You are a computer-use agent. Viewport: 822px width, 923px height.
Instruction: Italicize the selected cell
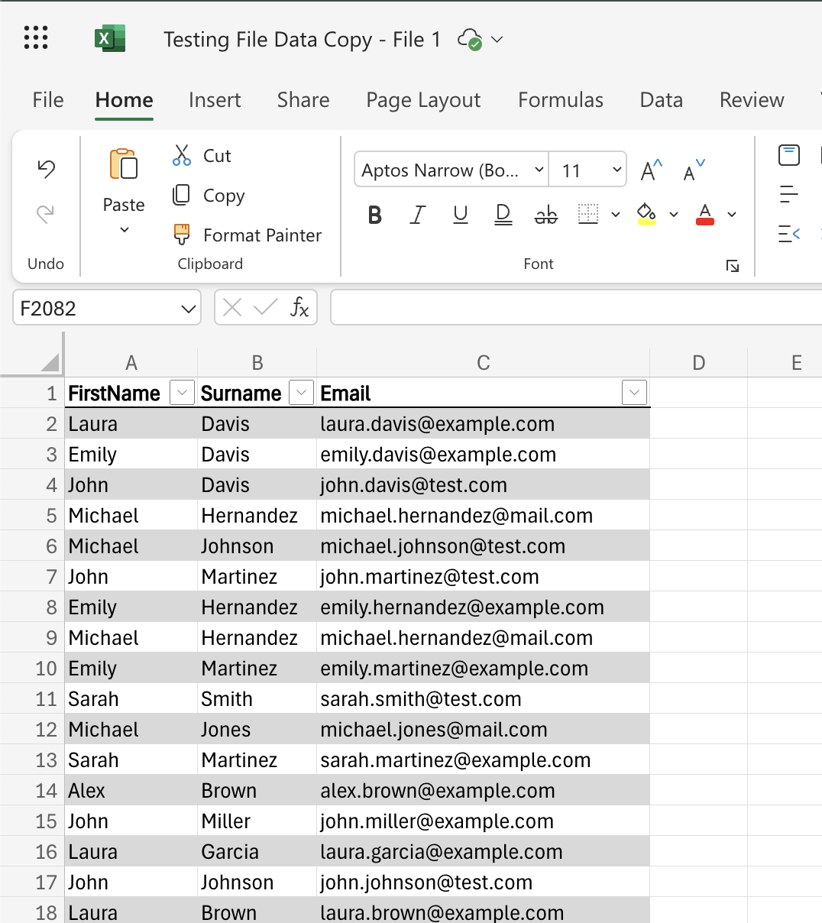click(x=417, y=215)
